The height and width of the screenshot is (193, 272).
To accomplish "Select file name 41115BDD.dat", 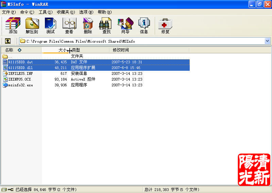I will tap(20, 62).
